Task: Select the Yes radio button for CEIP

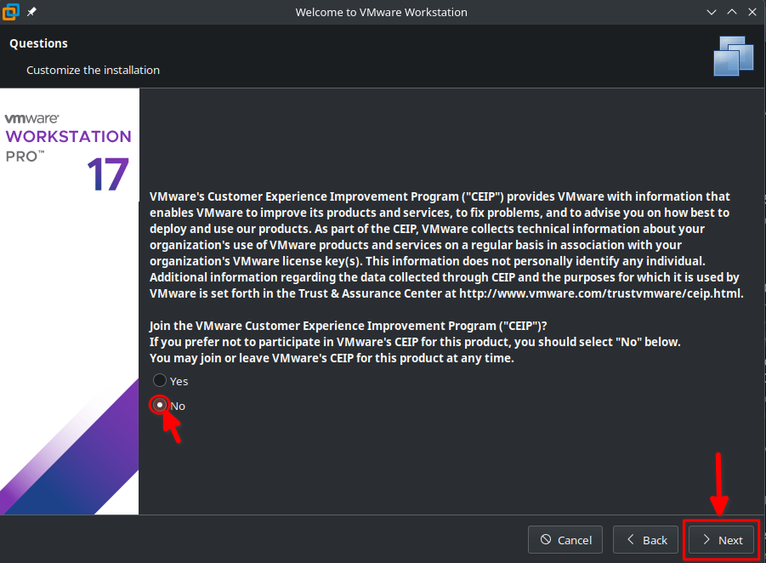Action: [160, 381]
